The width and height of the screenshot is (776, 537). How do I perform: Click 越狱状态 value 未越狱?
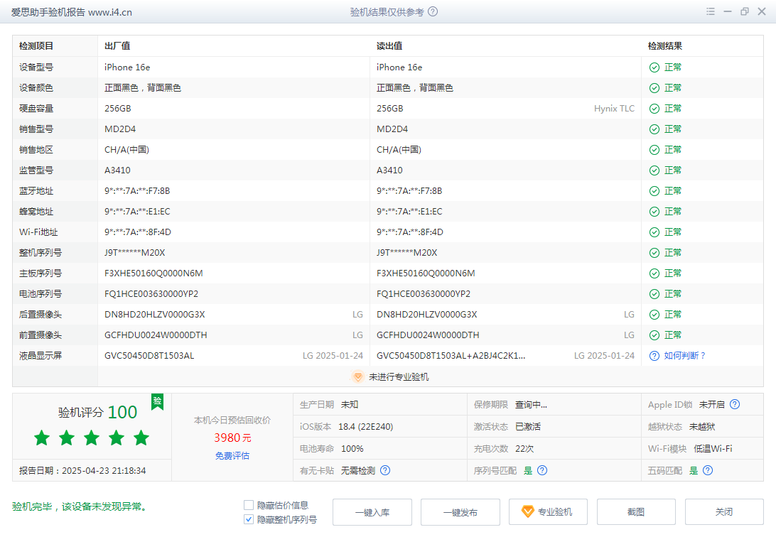coord(702,427)
